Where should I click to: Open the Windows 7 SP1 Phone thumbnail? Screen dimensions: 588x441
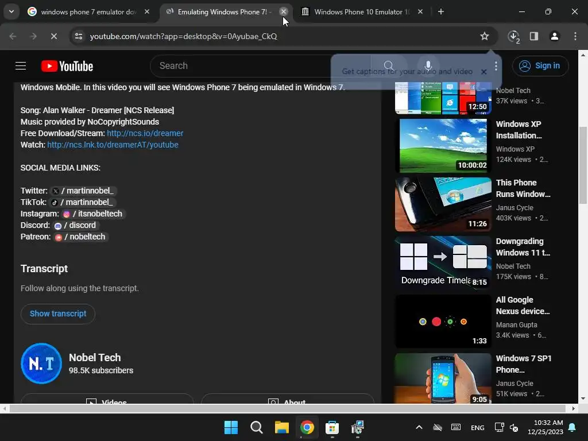click(x=443, y=378)
